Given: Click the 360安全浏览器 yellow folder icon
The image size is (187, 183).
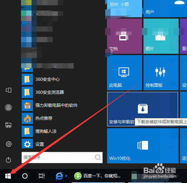Looking at the screenshot, I should 27,92.
